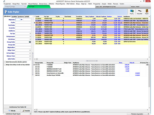
Task: Click the Eski Fişler title icon
Action: tap(6, 12)
